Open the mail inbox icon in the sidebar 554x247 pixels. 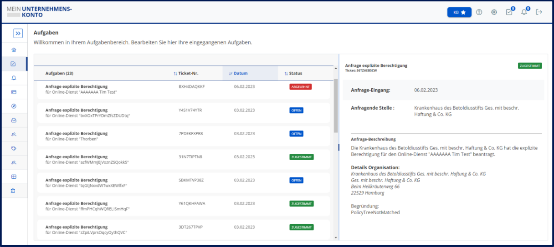(x=14, y=120)
